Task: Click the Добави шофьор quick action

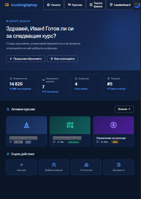Action: pos(54,167)
